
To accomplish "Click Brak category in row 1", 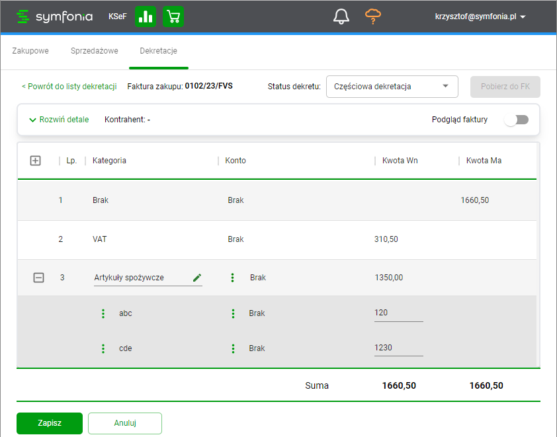I will 101,200.
